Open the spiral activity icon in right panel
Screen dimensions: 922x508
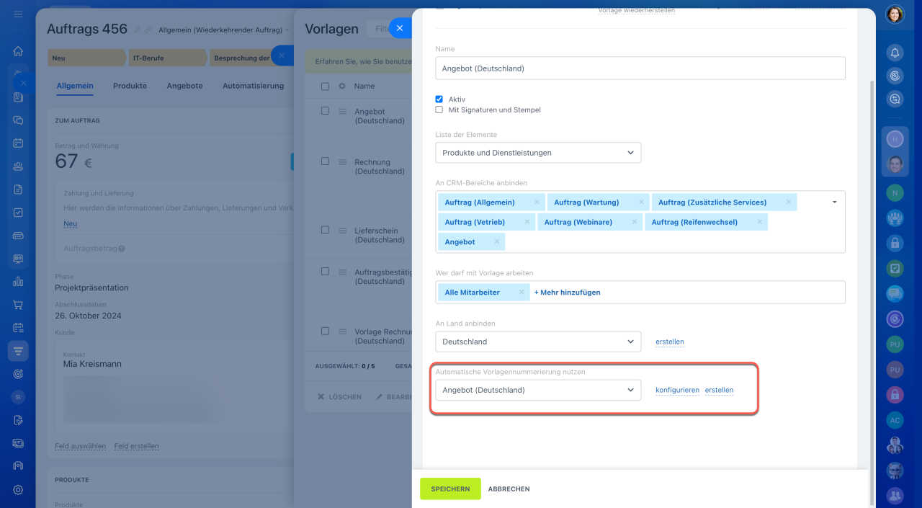coord(895,76)
